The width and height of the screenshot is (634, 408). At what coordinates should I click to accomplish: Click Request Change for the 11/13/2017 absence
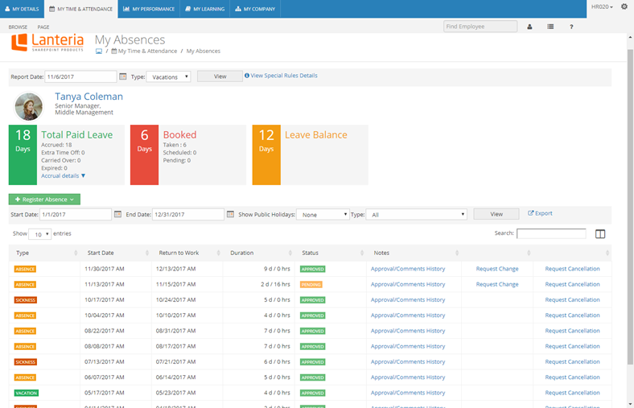point(497,284)
